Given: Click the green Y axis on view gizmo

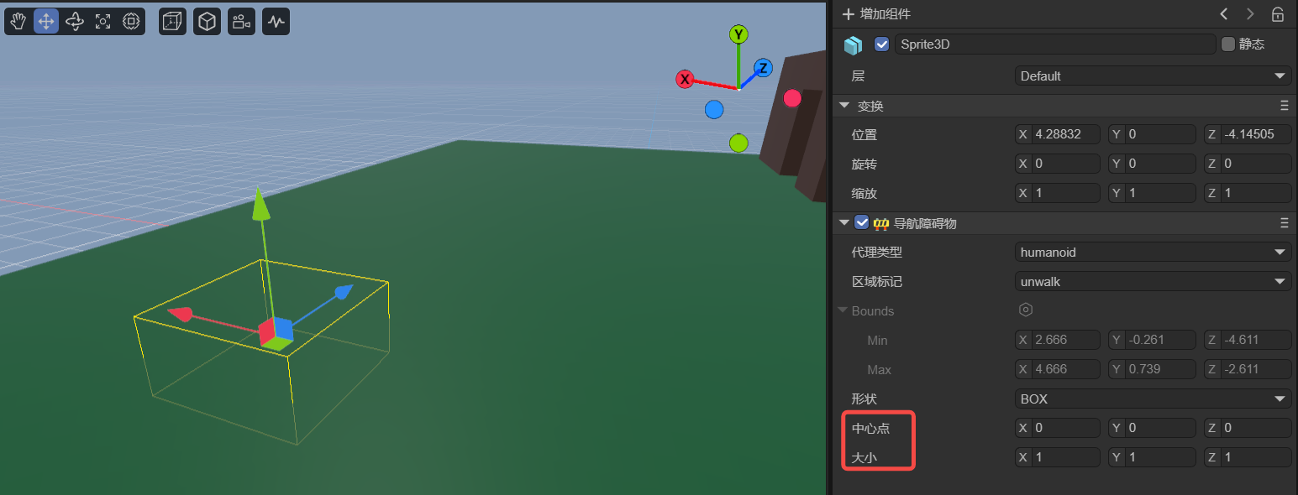Looking at the screenshot, I should [738, 34].
